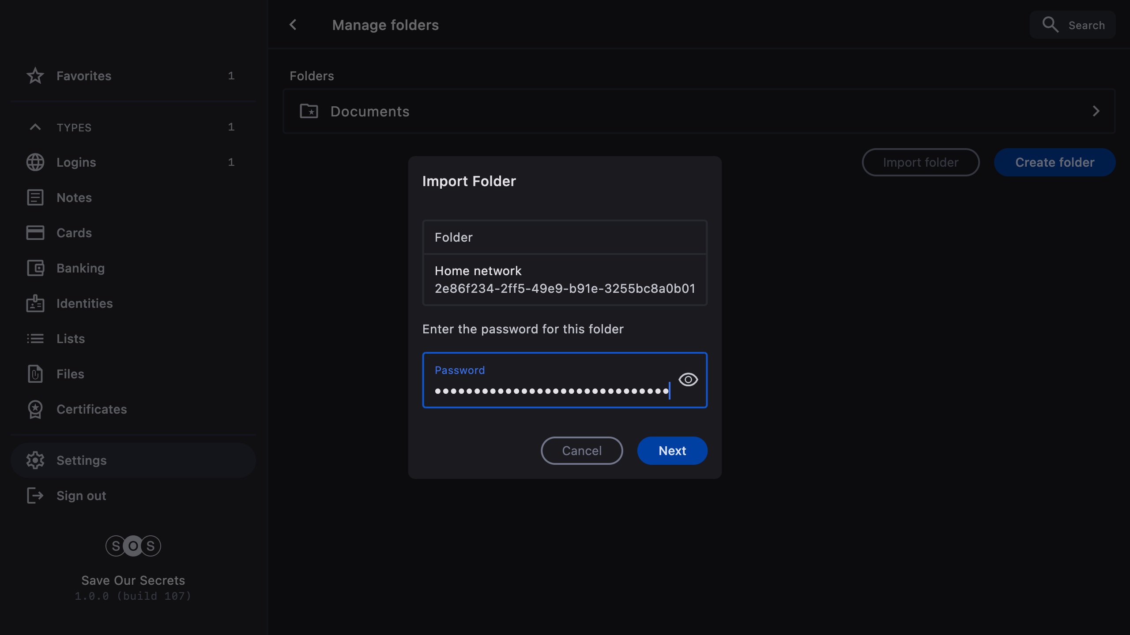Click the Cards credit card icon
1130x635 pixels.
[35, 233]
